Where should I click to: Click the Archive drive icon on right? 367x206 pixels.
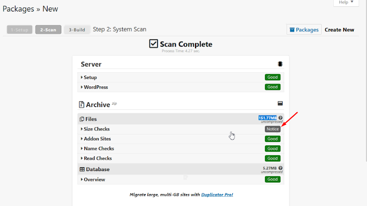point(280,103)
